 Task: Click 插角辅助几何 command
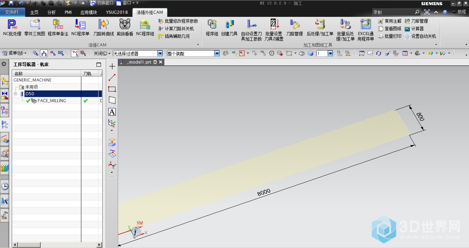click(x=174, y=36)
